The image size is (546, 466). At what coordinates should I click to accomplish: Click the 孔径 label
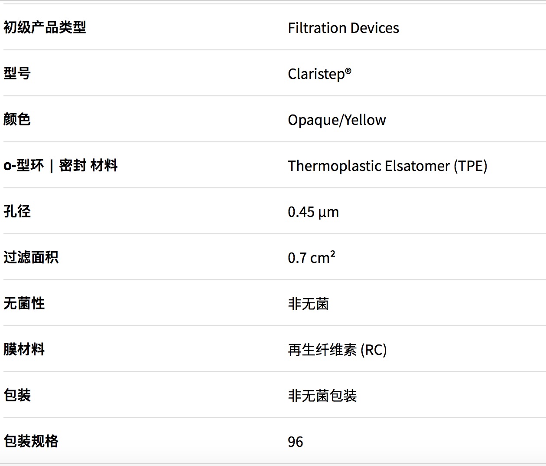(x=17, y=211)
